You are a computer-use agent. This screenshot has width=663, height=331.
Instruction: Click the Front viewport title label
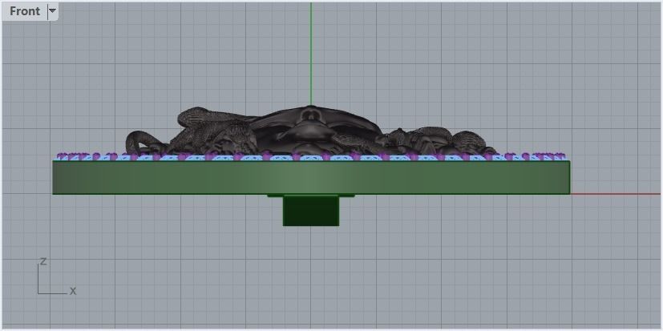click(25, 11)
